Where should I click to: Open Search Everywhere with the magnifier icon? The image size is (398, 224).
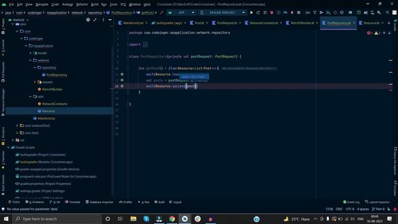pos(387,12)
